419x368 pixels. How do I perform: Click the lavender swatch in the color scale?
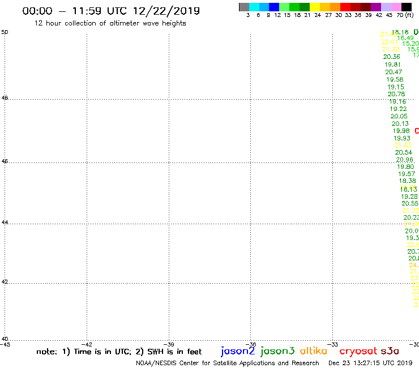click(x=386, y=7)
